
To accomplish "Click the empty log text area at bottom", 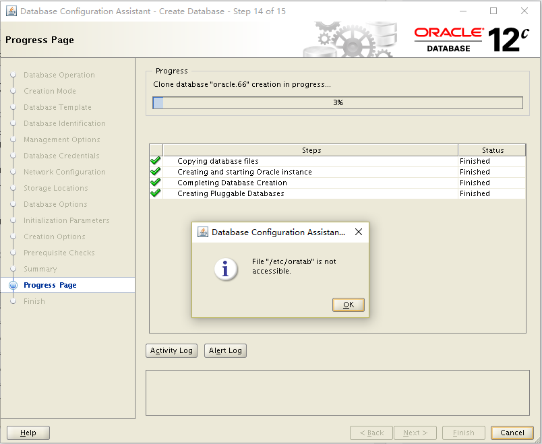I will [338, 393].
